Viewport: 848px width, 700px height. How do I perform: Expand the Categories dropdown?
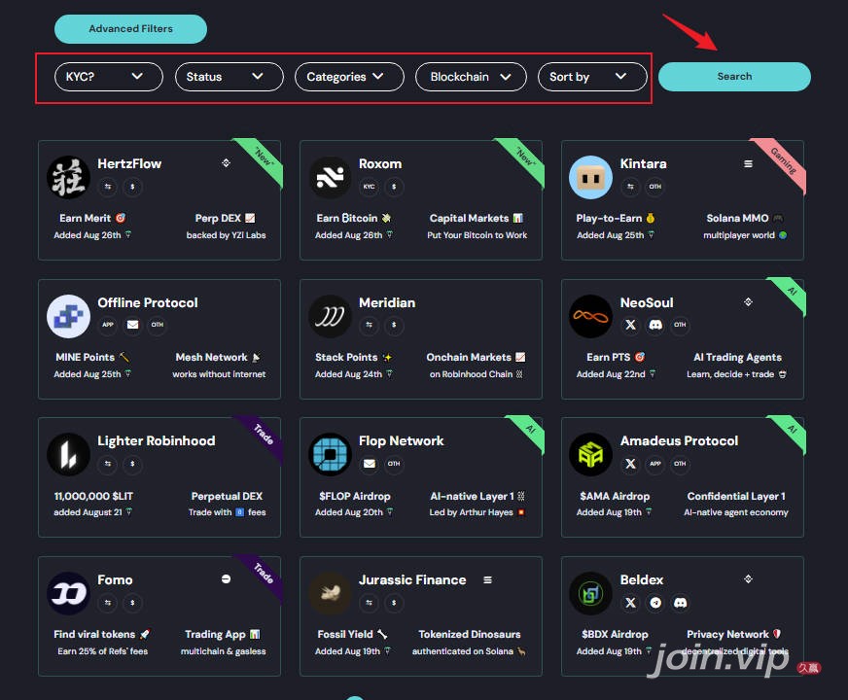[x=349, y=77]
